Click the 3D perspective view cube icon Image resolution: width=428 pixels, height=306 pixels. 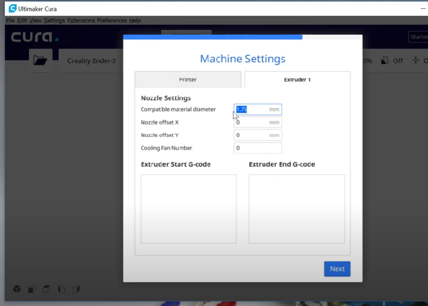tap(17, 289)
